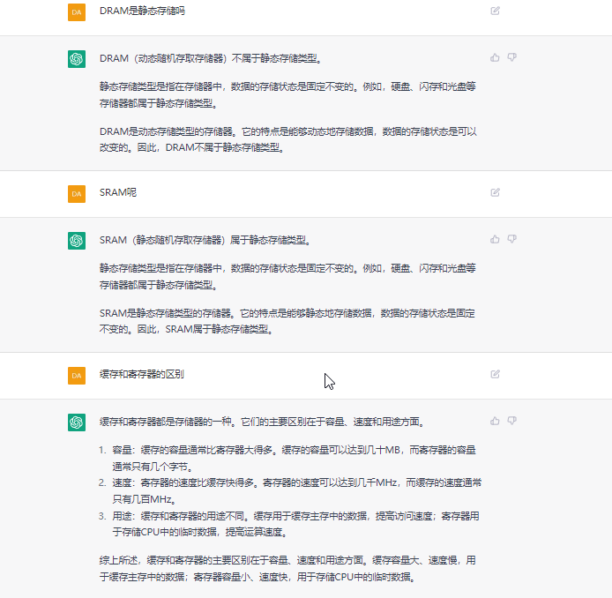Click the summary paragraph starting with "综上所述"
This screenshot has width=612, height=598.
click(287, 568)
